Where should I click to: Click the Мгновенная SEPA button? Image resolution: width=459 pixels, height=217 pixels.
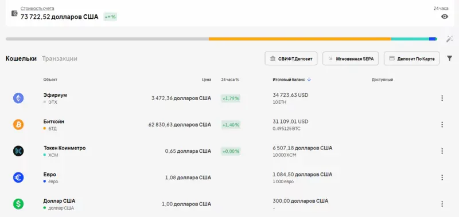click(351, 58)
